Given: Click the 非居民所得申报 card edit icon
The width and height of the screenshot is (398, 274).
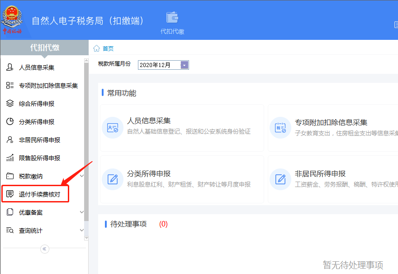Looking at the screenshot, I should coord(280,179).
